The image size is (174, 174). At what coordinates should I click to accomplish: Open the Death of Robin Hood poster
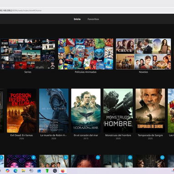54,111
